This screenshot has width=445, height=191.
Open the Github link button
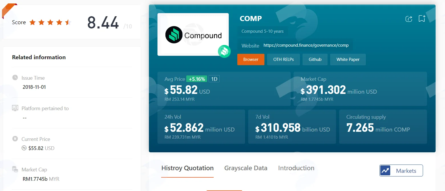(x=315, y=59)
